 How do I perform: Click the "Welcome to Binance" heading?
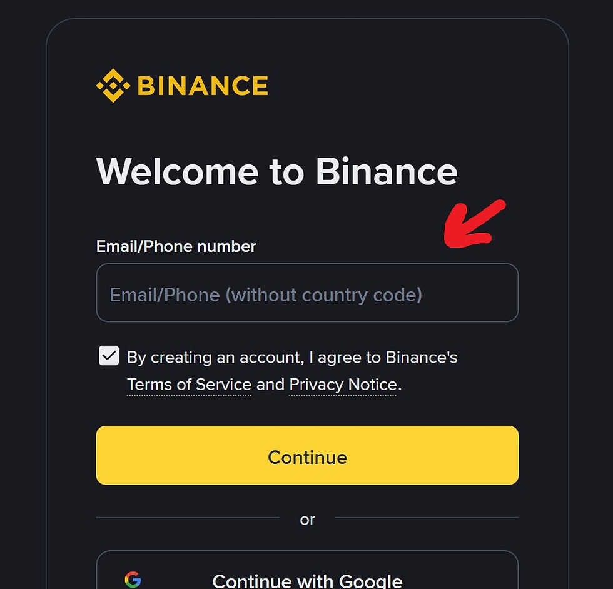(276, 171)
